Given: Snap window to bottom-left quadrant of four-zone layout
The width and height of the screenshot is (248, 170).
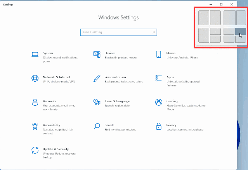Looking at the screenshot, I should (x=229, y=39).
